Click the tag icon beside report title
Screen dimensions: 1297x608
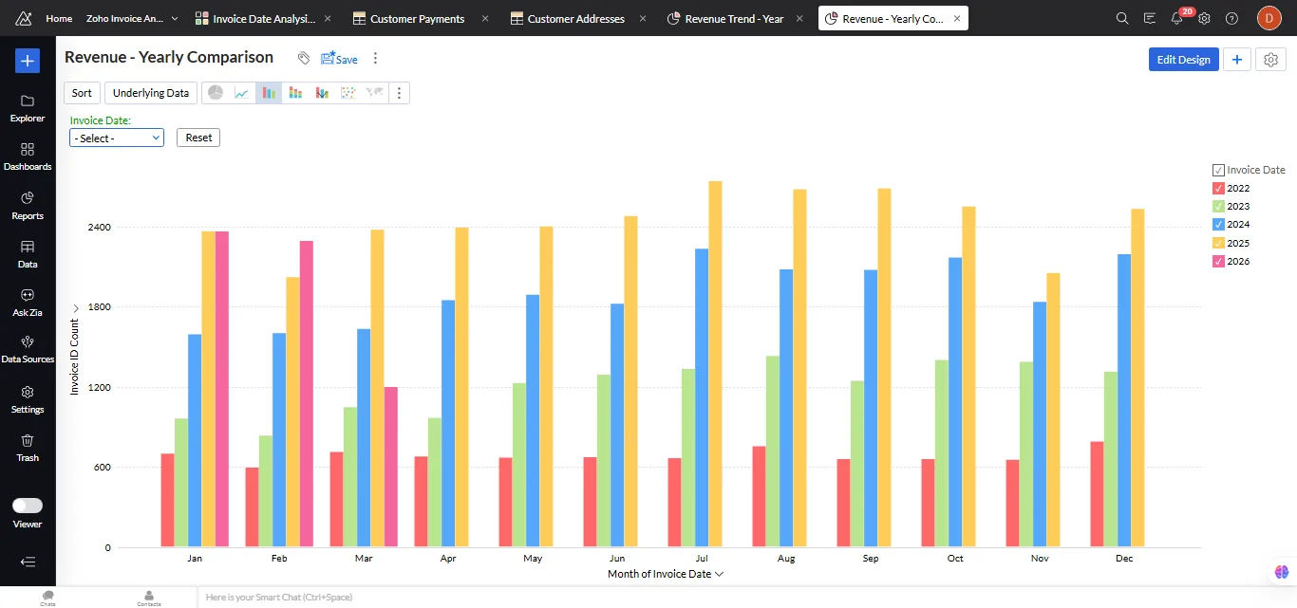[304, 59]
